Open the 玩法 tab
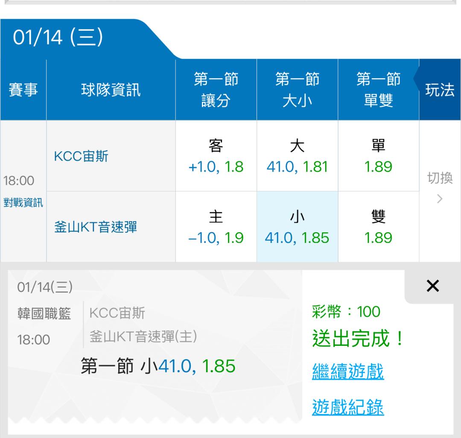The image size is (461, 438). click(x=440, y=90)
